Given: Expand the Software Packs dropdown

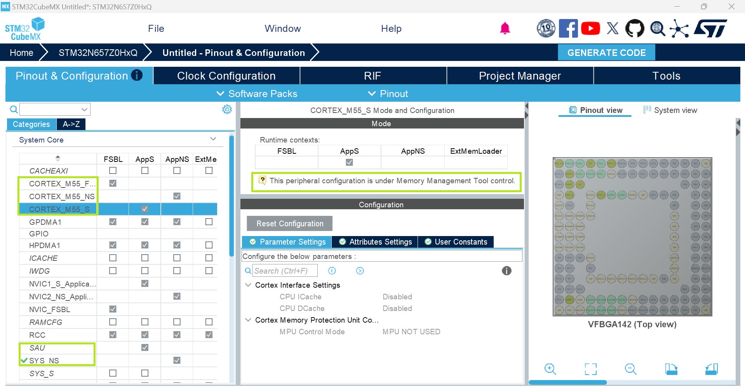Looking at the screenshot, I should pos(257,94).
